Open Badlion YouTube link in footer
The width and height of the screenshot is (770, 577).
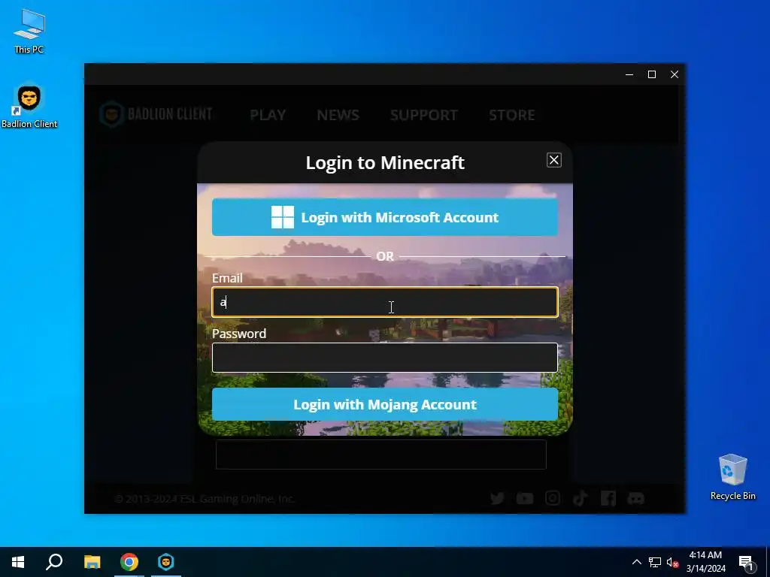(525, 499)
